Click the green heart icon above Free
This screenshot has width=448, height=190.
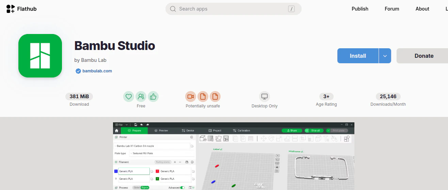coord(129,97)
